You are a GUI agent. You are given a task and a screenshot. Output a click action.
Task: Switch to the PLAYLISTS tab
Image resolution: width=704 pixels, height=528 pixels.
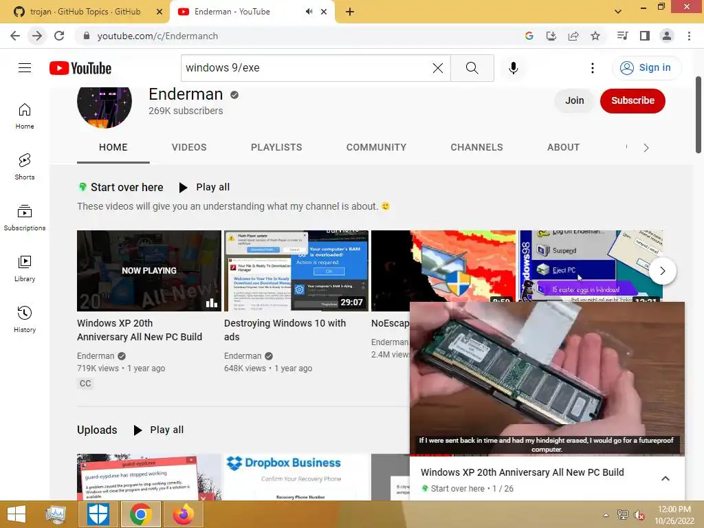276,147
